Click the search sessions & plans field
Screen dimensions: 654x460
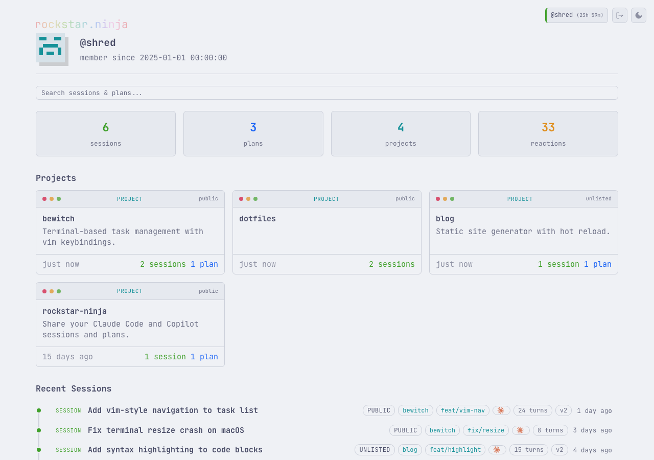coord(327,93)
